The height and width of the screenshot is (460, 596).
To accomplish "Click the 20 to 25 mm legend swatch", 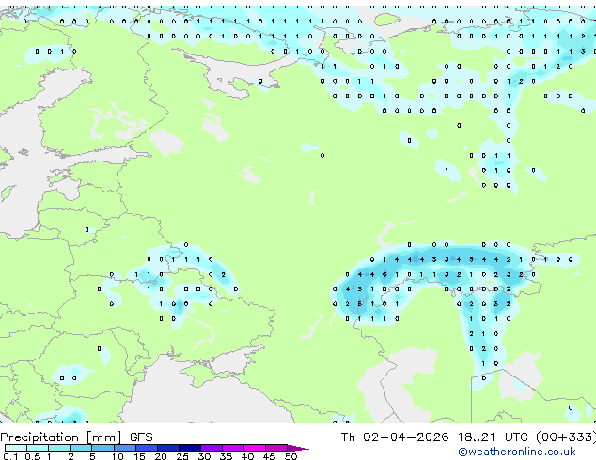I will tap(168, 448).
